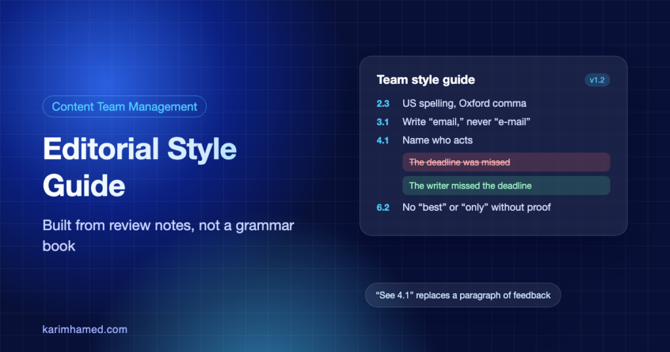
Task: Click the Team style guide card title
Action: [x=425, y=80]
